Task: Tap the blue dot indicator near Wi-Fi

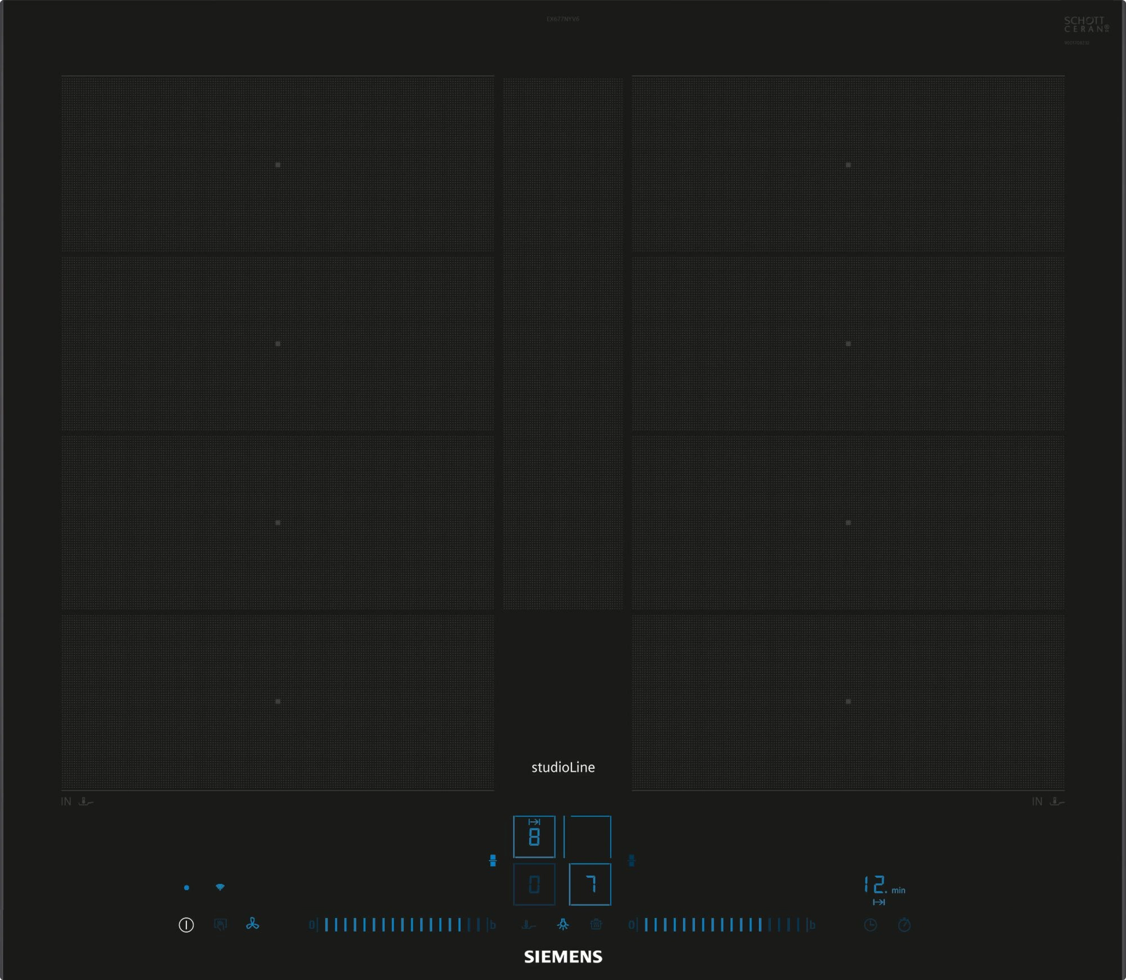Action: [186, 888]
